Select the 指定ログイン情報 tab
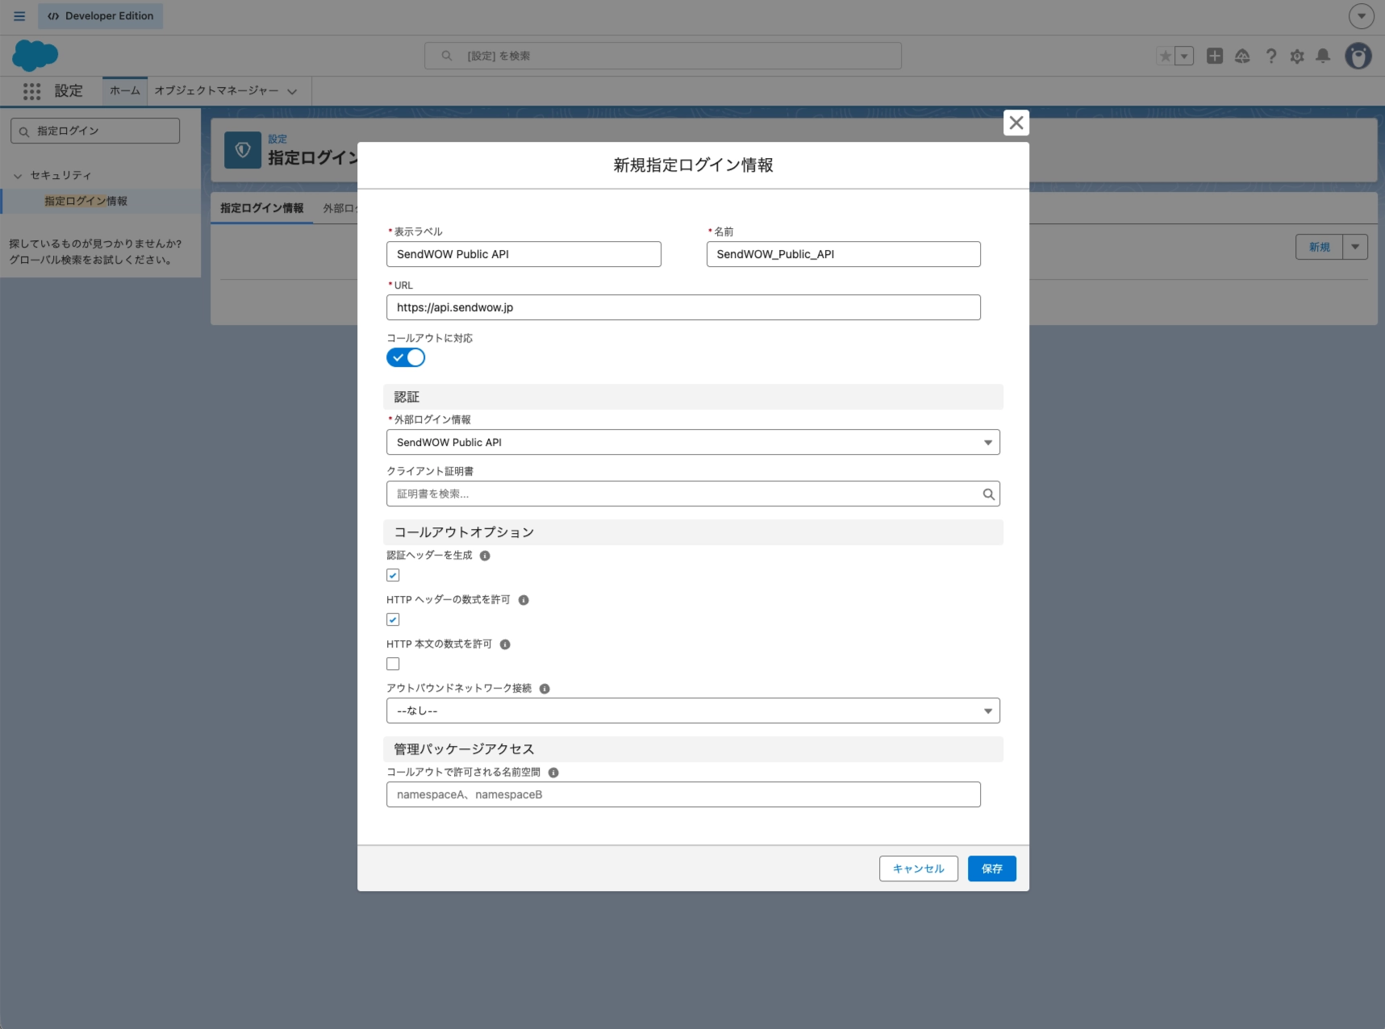This screenshot has width=1385, height=1029. 262,208
